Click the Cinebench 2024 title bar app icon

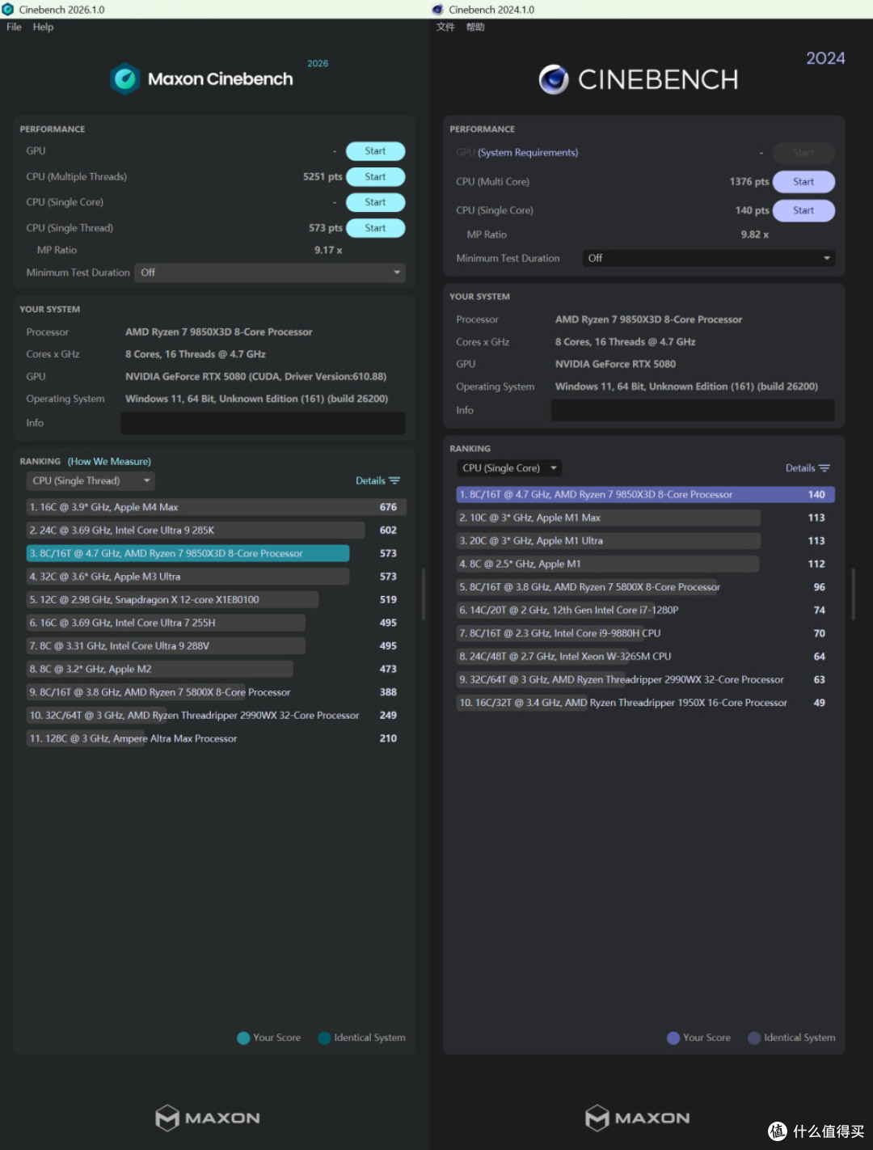pyautogui.click(x=438, y=10)
